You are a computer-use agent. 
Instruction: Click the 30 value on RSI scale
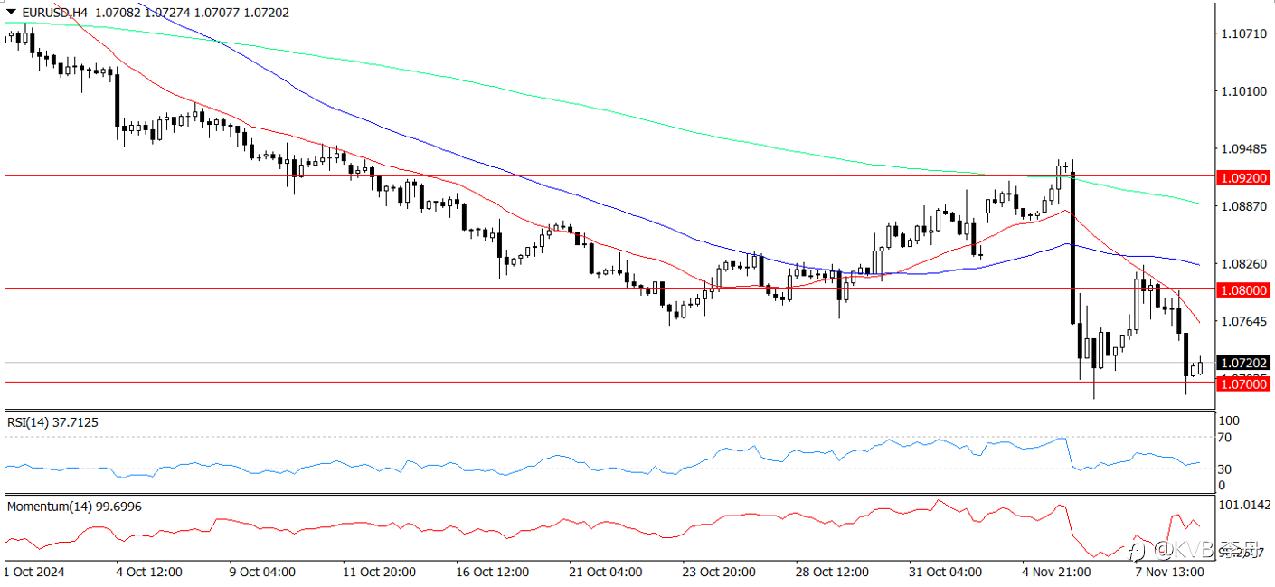(1227, 469)
